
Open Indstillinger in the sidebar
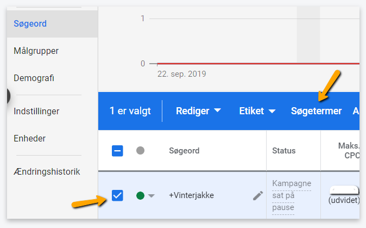click(x=36, y=111)
